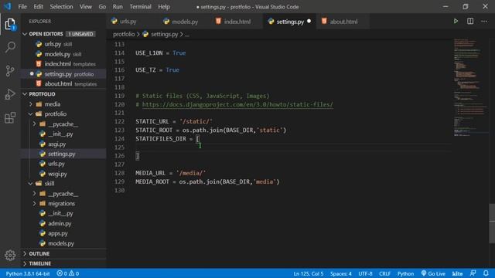Image resolution: width=495 pixels, height=278 pixels.
Task: Switch to the about.html tab
Action: [343, 22]
